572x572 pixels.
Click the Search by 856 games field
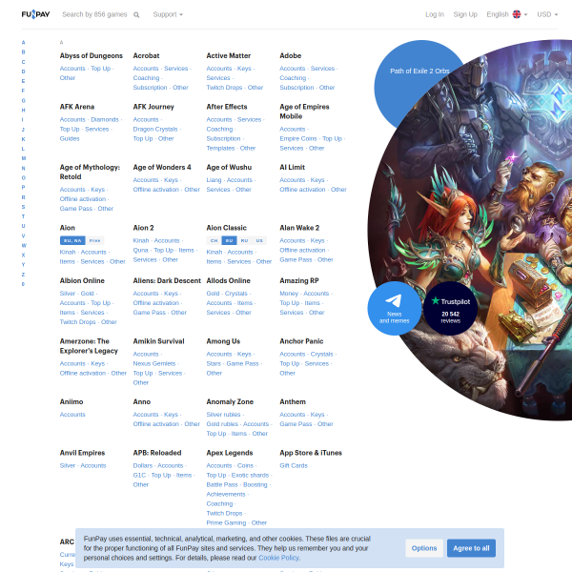pyautogui.click(x=94, y=14)
